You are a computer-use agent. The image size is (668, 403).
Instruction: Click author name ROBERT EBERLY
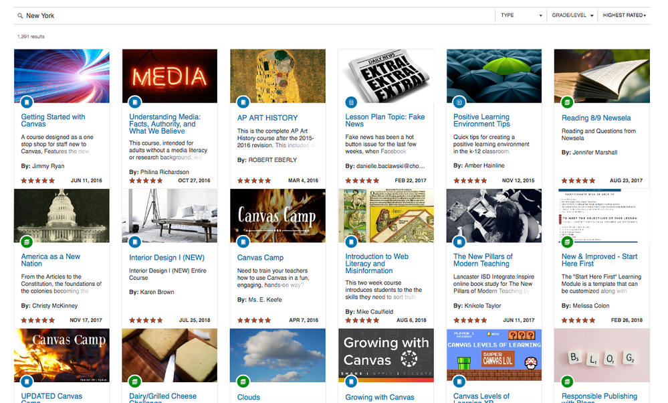(x=273, y=160)
